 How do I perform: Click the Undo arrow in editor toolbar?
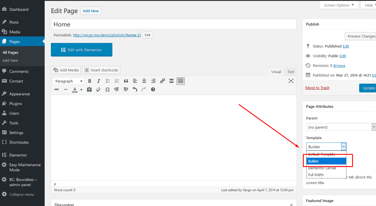[135, 89]
